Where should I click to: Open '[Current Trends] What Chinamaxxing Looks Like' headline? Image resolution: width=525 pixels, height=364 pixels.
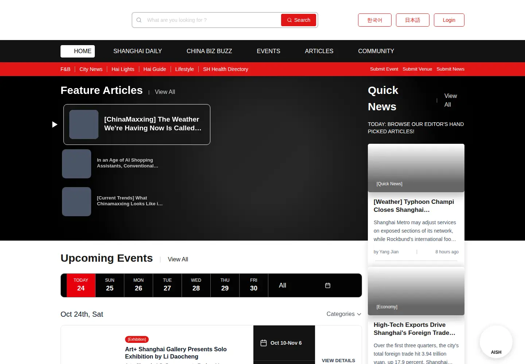pyautogui.click(x=130, y=201)
